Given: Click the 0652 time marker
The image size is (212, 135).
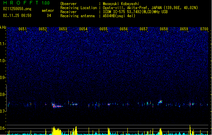Looking at the screenshot, I should [43, 29].
